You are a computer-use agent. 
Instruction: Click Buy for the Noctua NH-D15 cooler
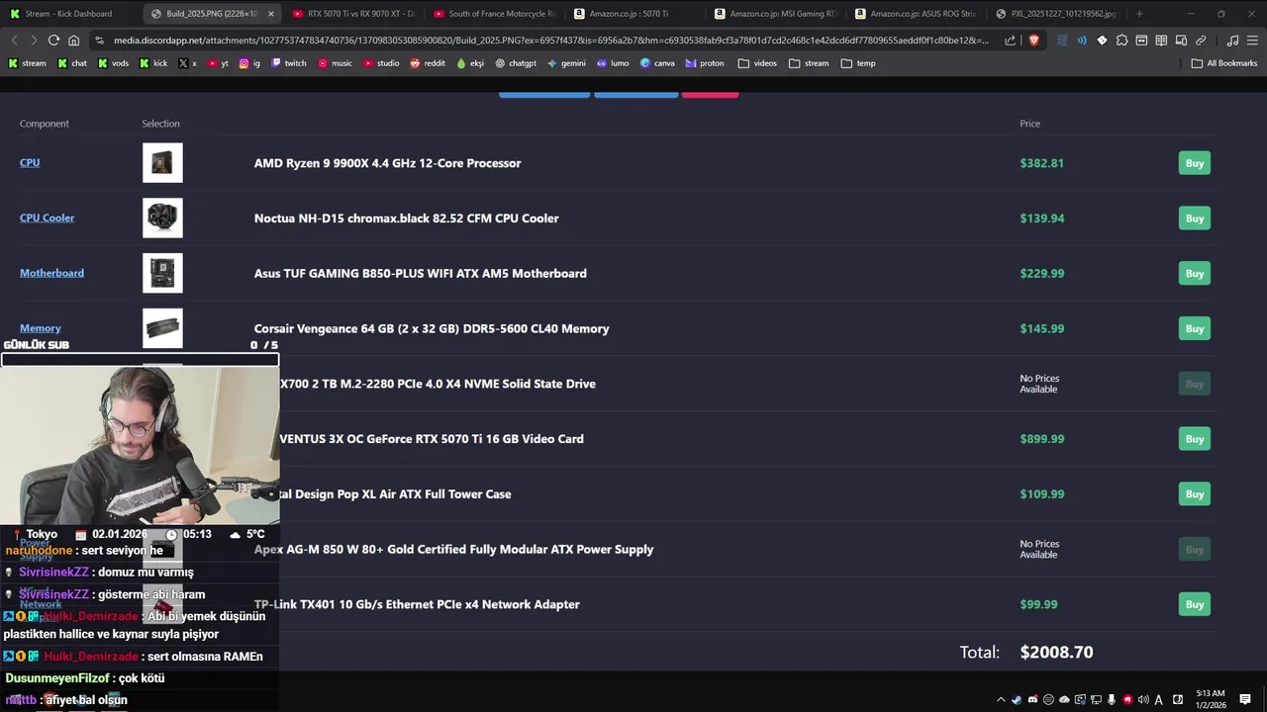[1195, 219]
